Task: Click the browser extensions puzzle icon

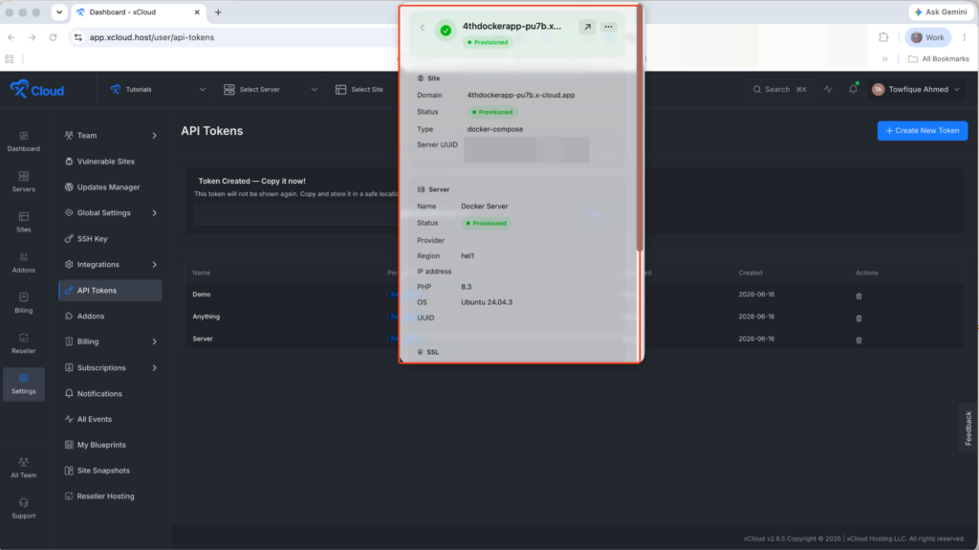Action: click(883, 37)
